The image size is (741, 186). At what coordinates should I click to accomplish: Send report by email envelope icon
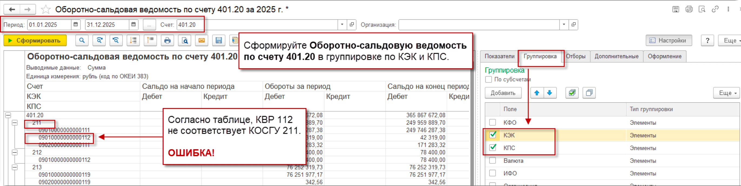202,40
